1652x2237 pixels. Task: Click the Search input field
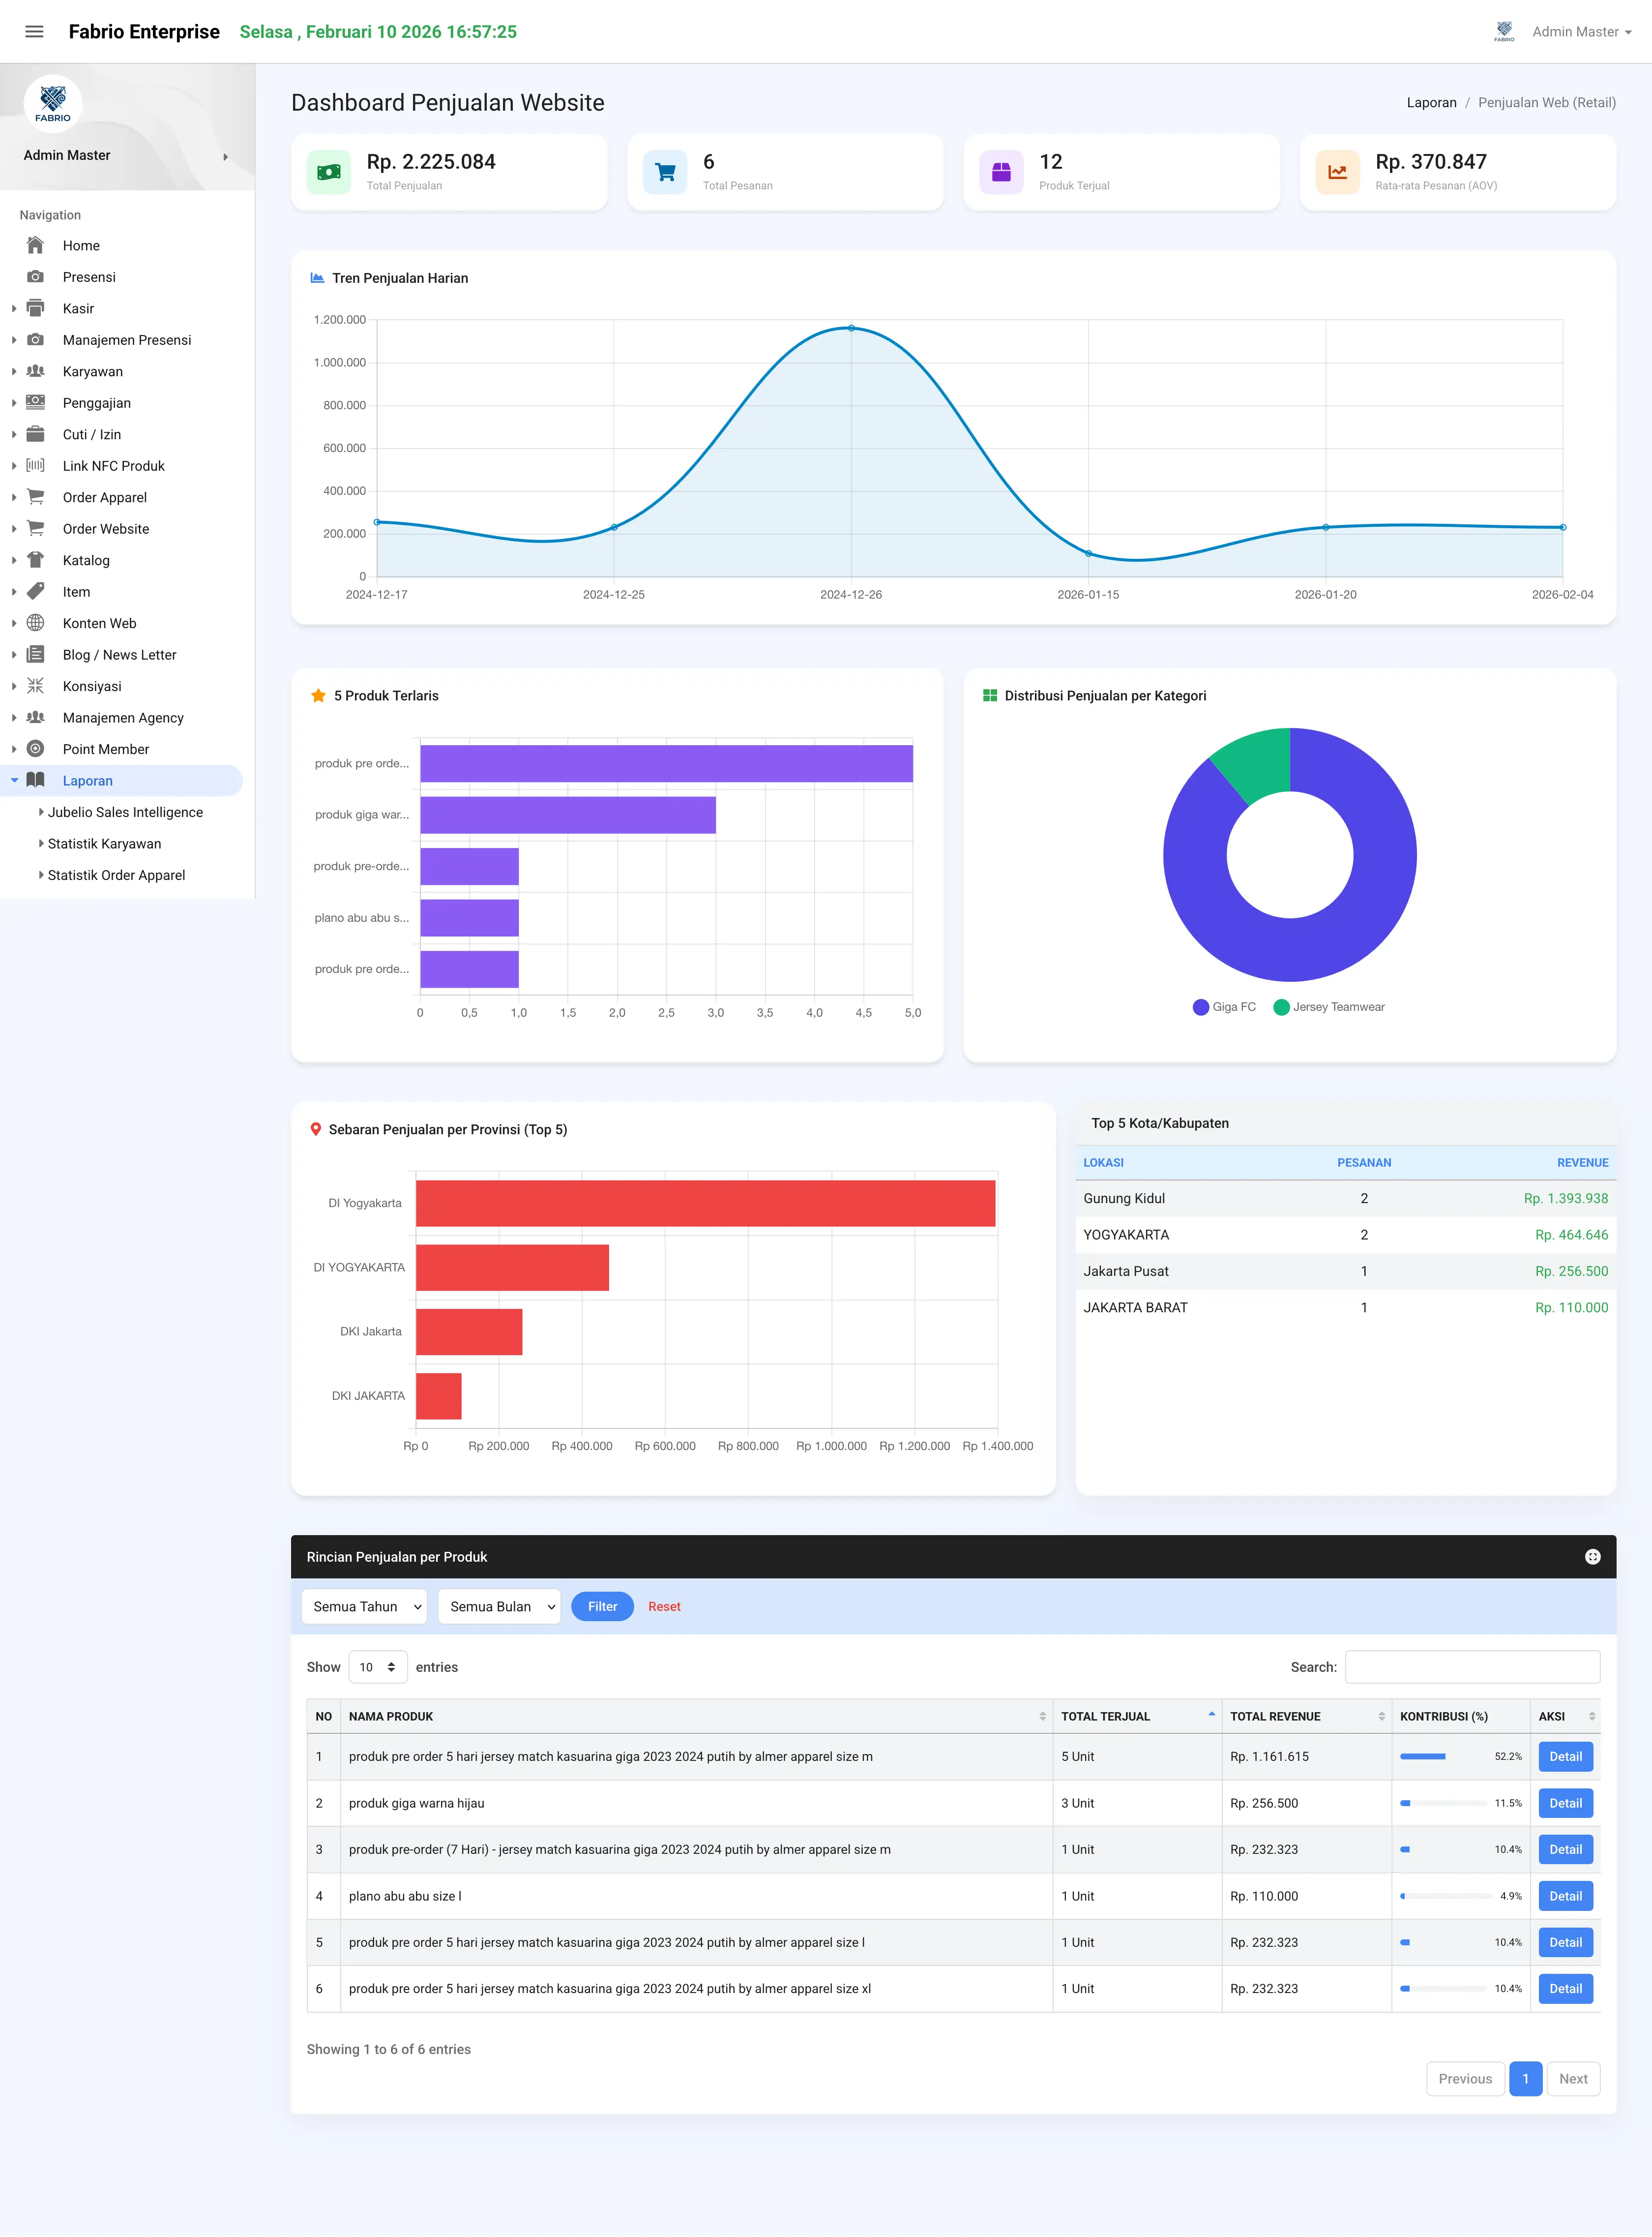(x=1472, y=1667)
